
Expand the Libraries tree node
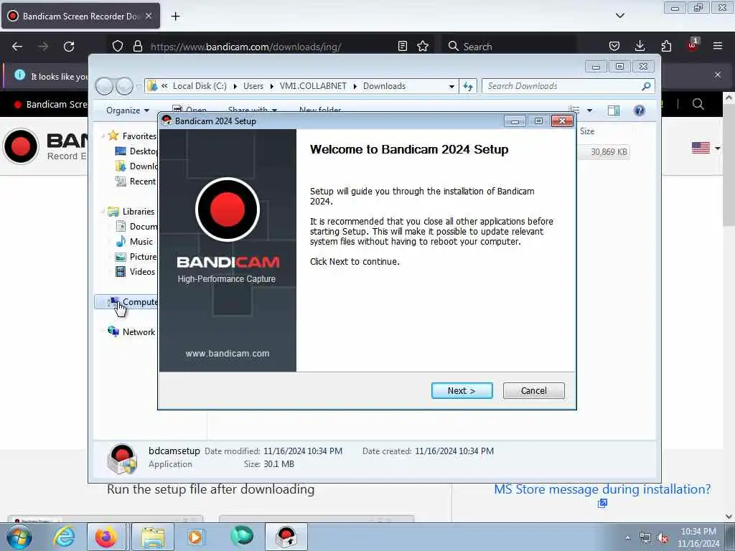[x=102, y=212]
